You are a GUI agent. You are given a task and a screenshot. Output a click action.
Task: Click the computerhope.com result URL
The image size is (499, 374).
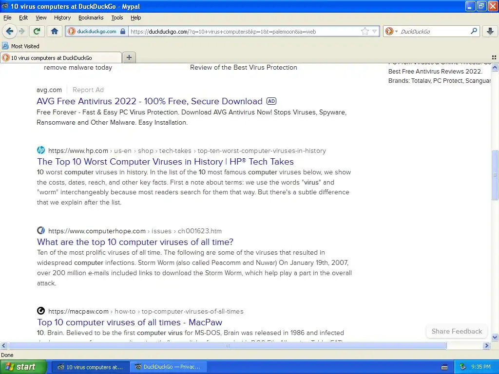[x=135, y=231]
